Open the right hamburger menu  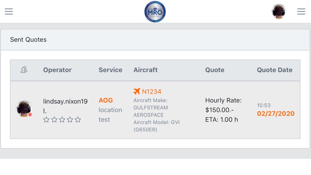pyautogui.click(x=301, y=12)
